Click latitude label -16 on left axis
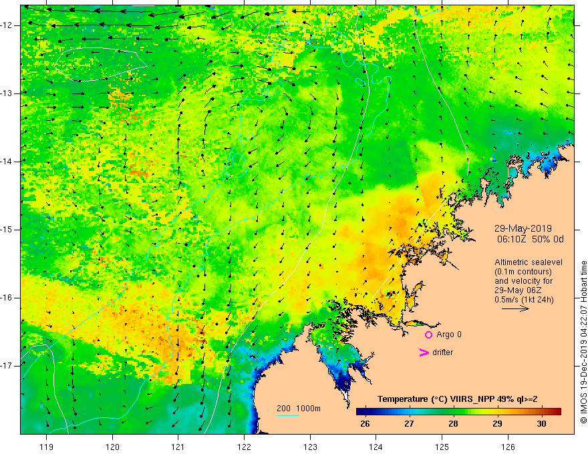 (x=7, y=298)
